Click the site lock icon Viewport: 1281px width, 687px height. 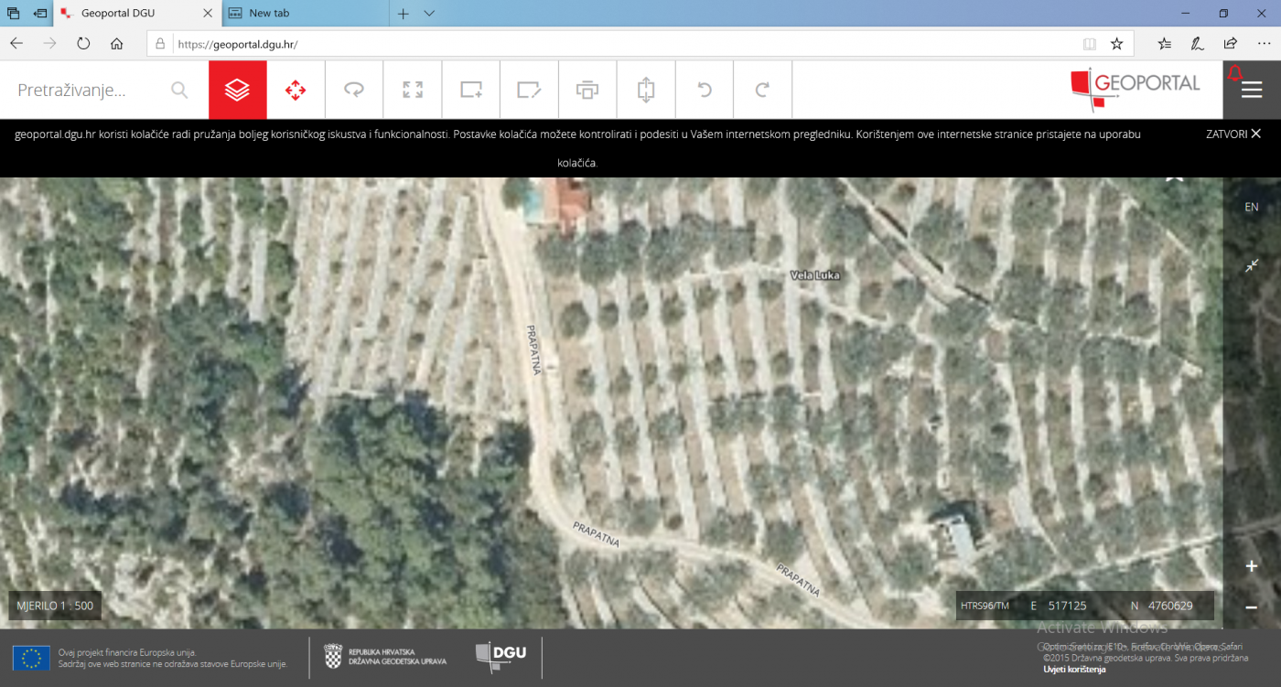(x=160, y=43)
